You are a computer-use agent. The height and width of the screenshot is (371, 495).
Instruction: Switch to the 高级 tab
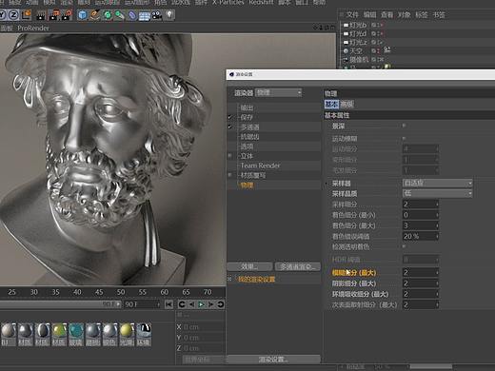tap(346, 104)
